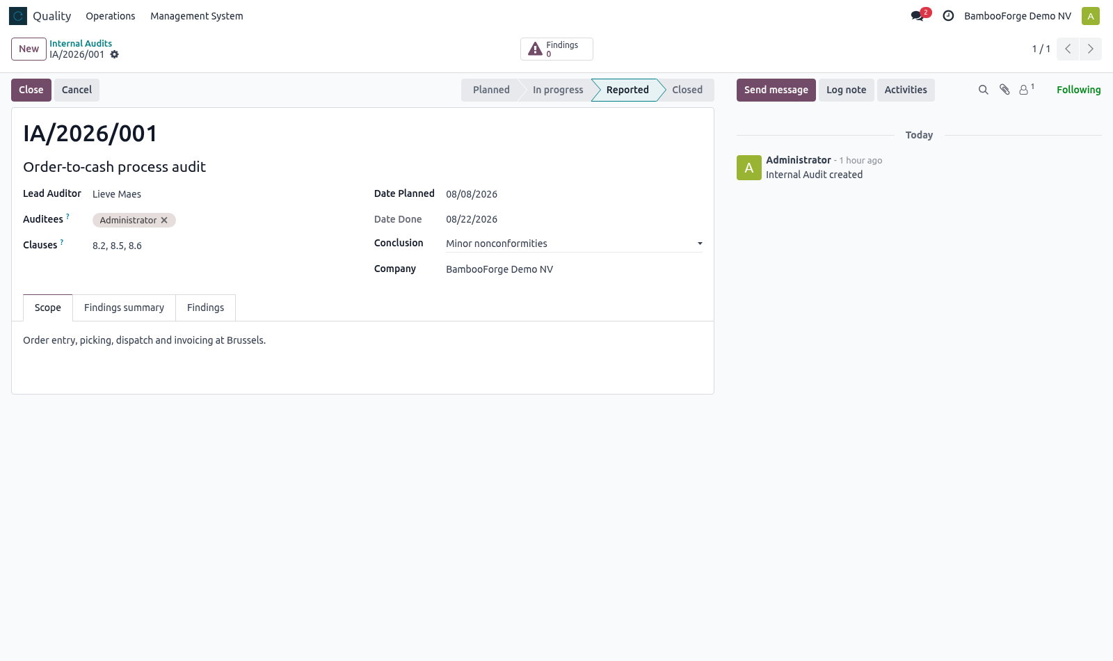This screenshot has width=1113, height=661.
Task: Set status to In progress
Action: pyautogui.click(x=558, y=90)
